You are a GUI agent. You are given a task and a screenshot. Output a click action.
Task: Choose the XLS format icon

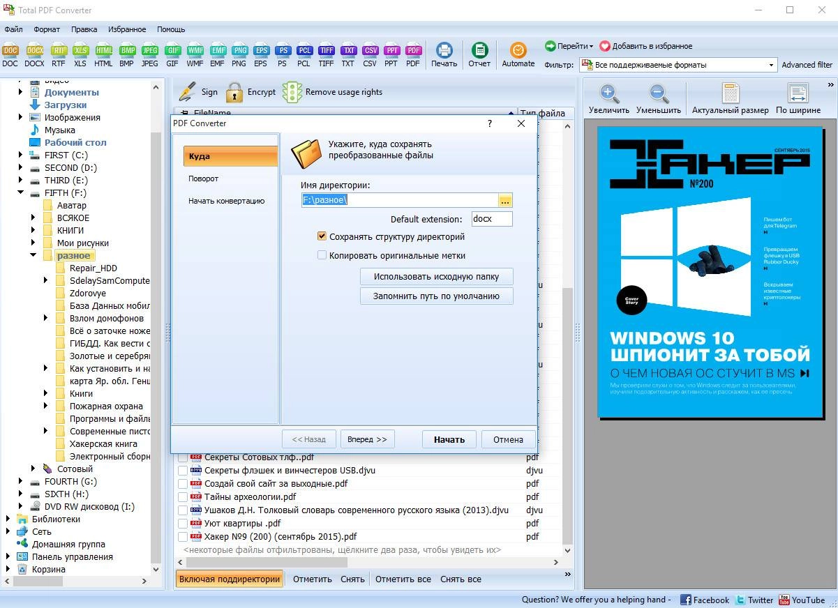coord(80,54)
